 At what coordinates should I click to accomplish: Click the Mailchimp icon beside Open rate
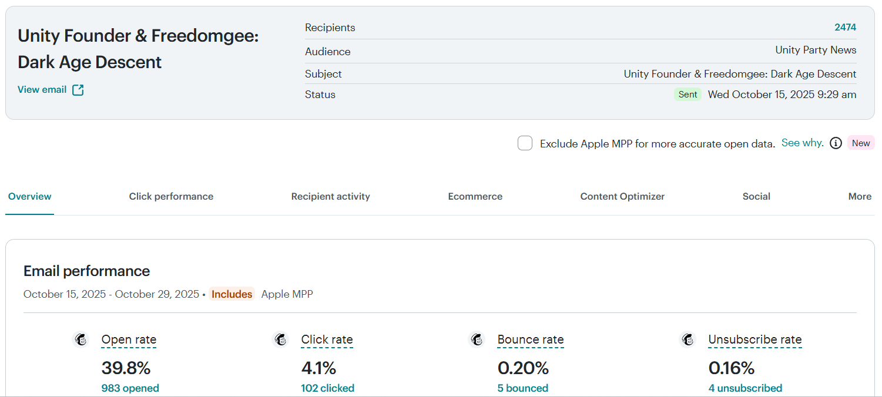coord(81,339)
